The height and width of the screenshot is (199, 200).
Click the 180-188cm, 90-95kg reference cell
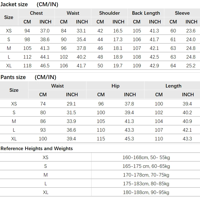click(x=146, y=192)
